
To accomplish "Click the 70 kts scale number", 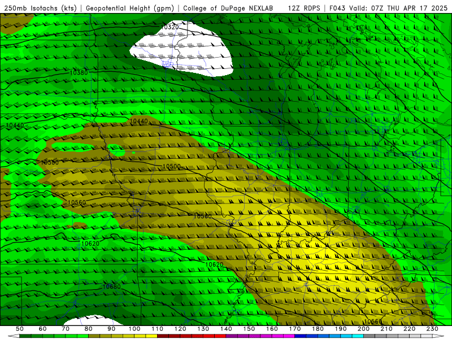I will [x=66, y=329].
